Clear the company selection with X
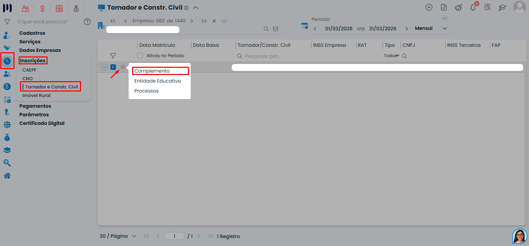 pos(214,21)
